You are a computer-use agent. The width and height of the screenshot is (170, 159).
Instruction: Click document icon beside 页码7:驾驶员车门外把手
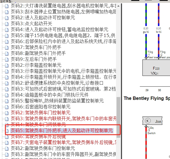[x=7, y=48]
